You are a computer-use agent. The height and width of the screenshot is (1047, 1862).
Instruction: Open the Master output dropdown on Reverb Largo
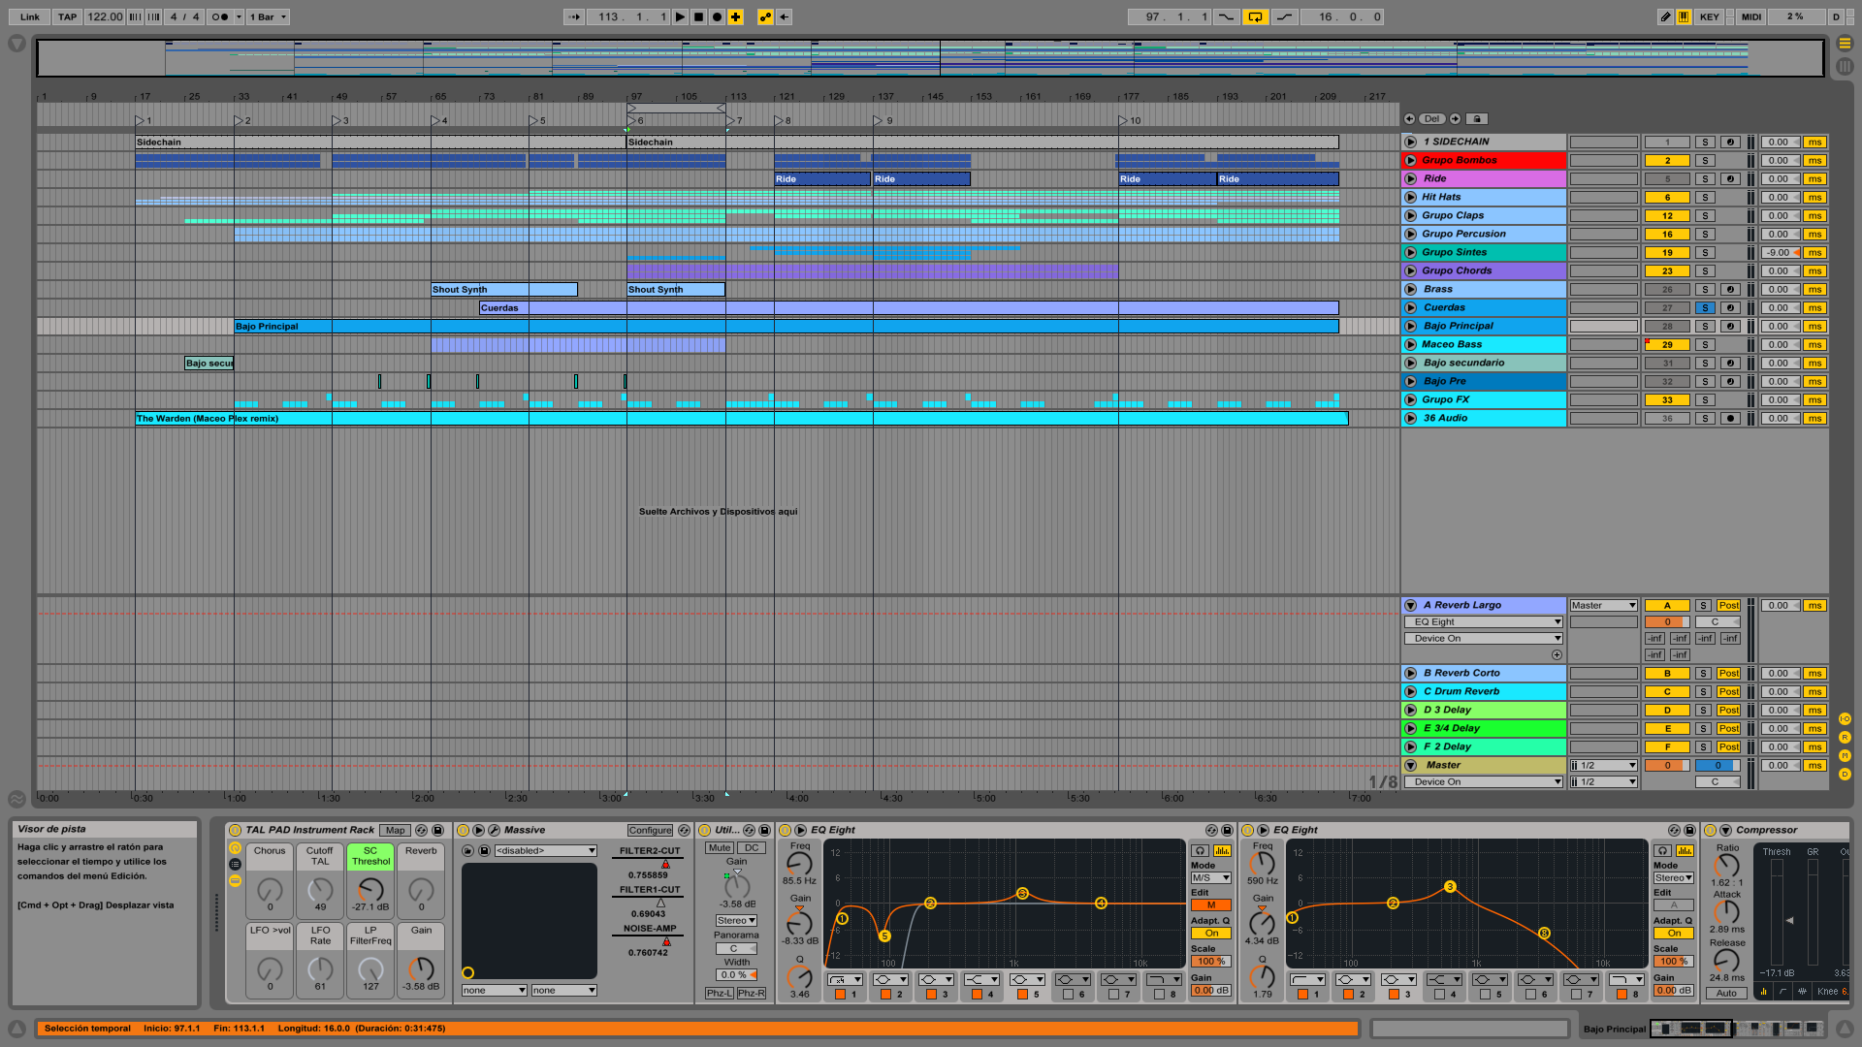pyautogui.click(x=1603, y=605)
